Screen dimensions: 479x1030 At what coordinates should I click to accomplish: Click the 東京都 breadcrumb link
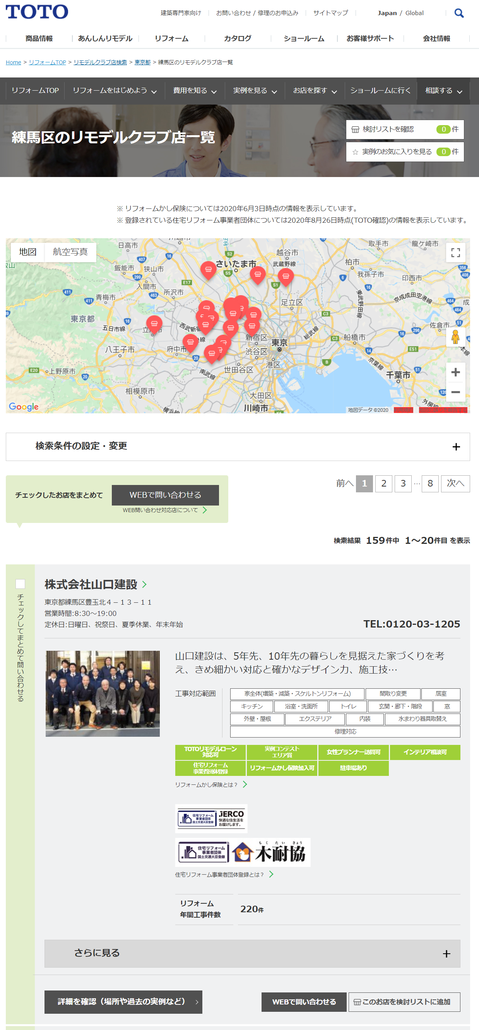(x=143, y=62)
